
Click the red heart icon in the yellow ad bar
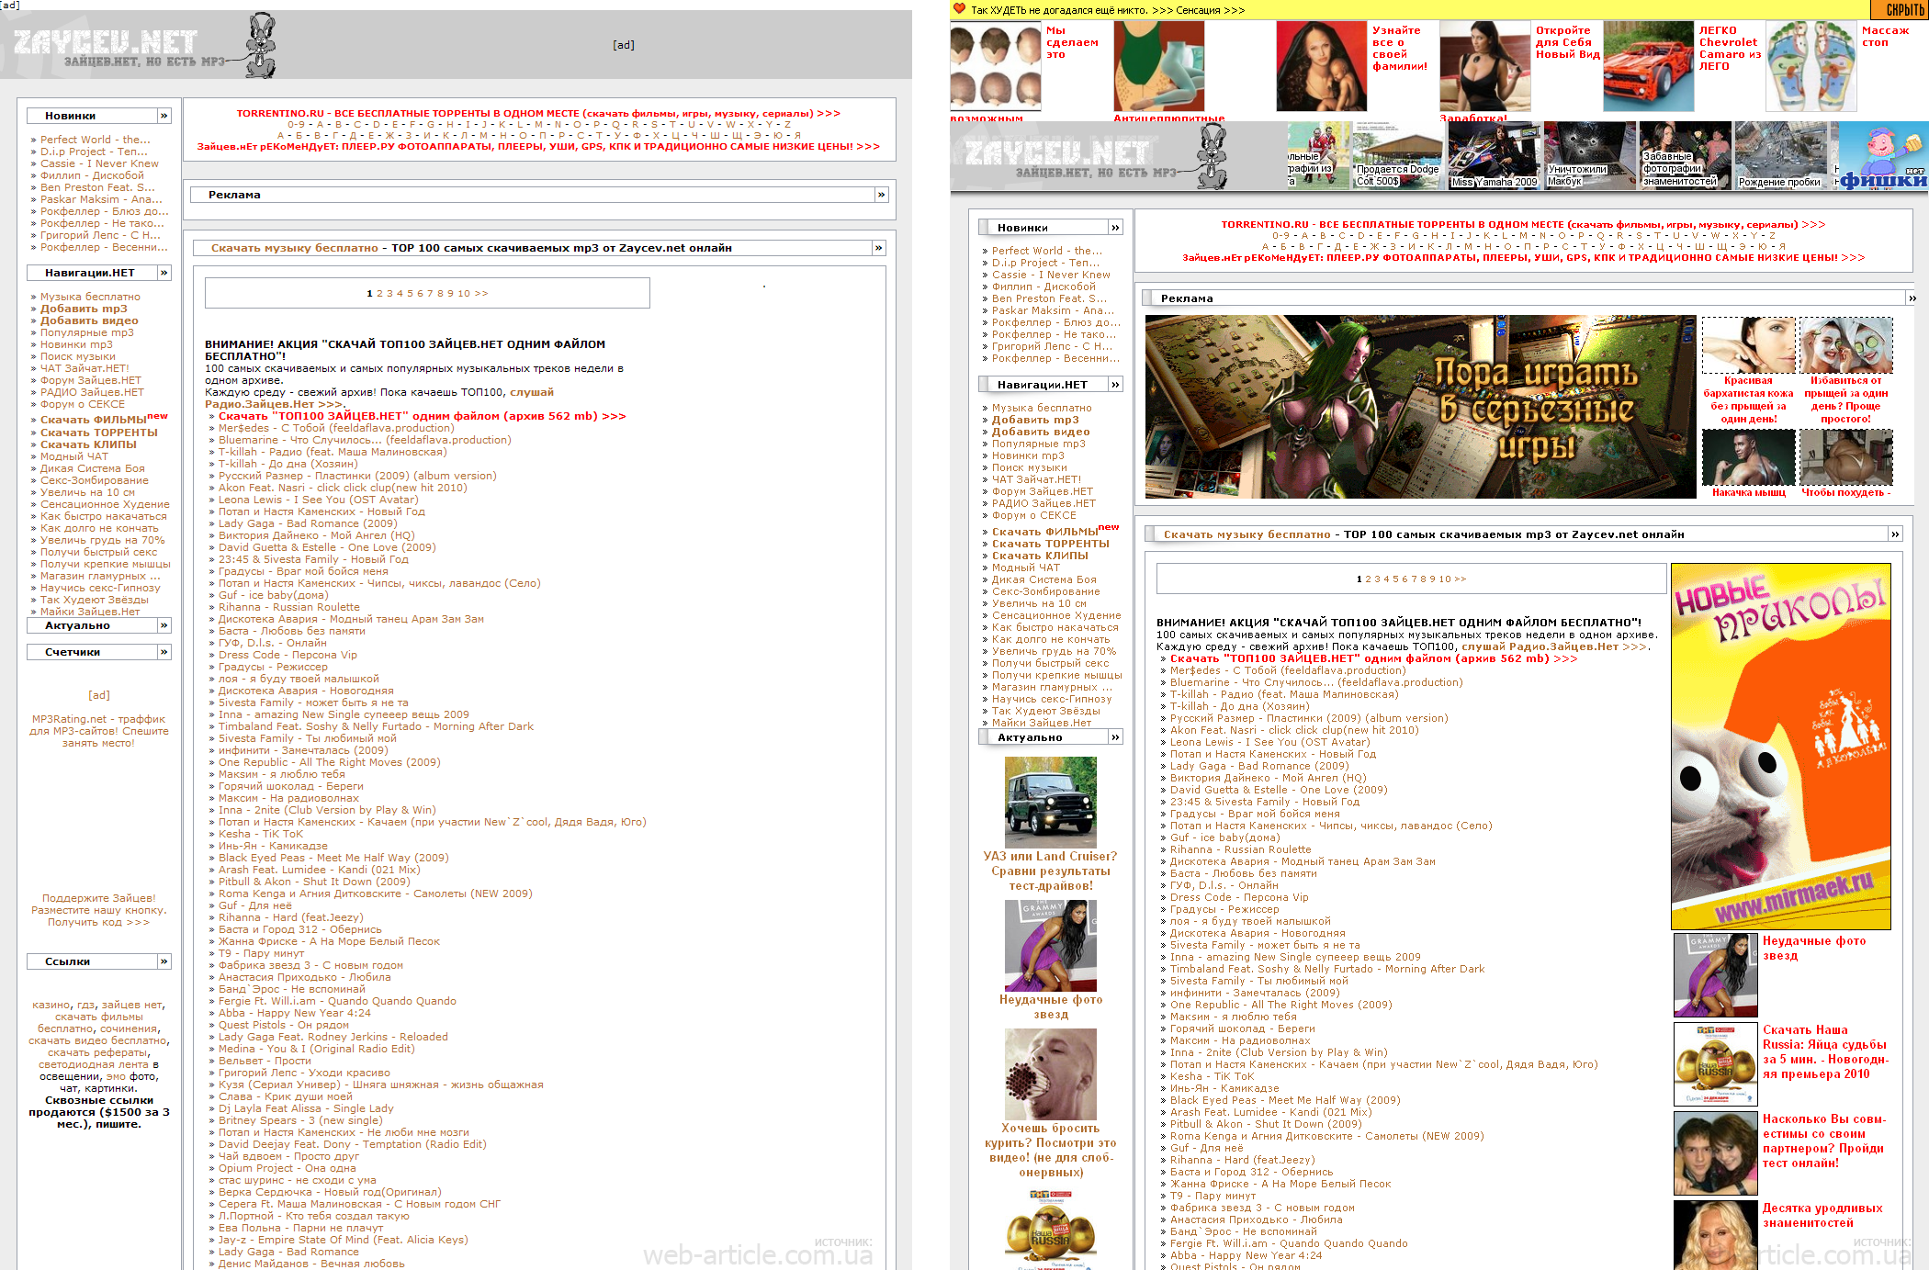[960, 9]
